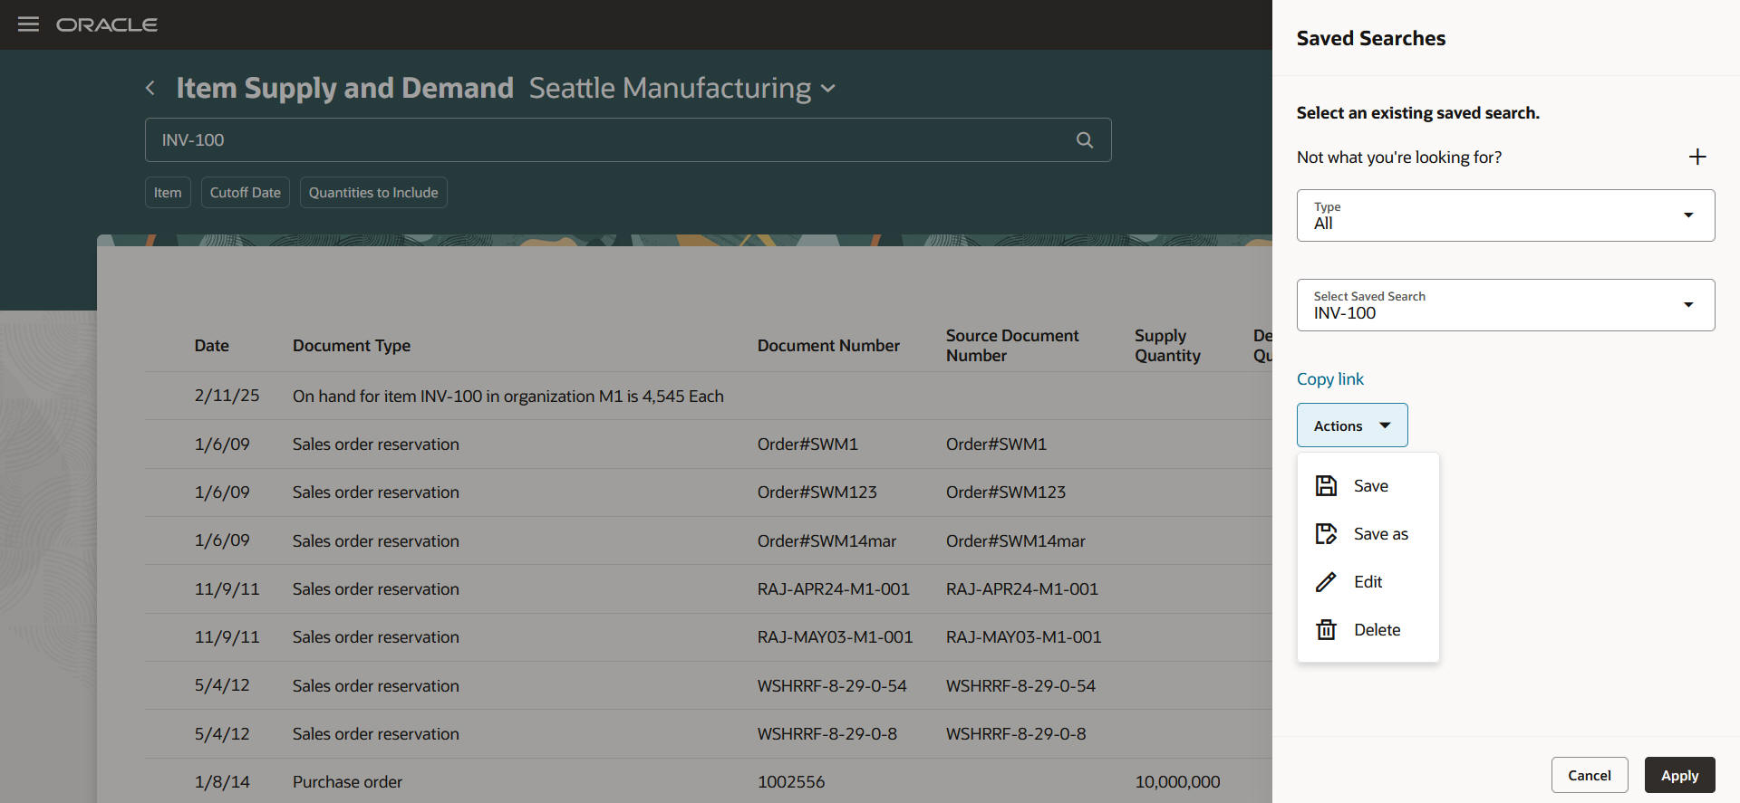This screenshot has width=1740, height=803.
Task: Choose Delete from the Actions menu
Action: point(1377,630)
